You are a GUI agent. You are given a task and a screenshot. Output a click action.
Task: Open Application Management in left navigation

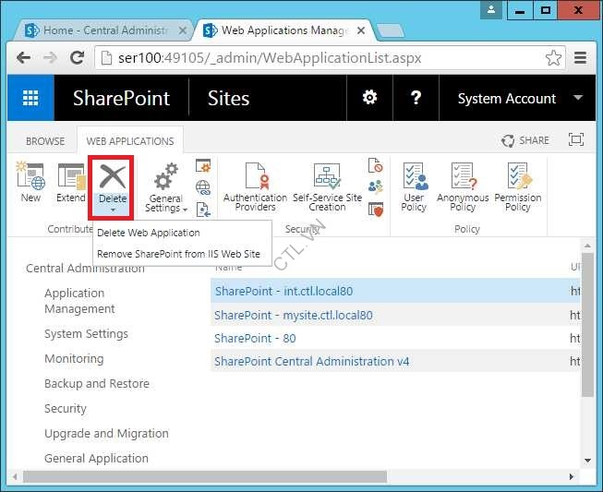(x=79, y=301)
